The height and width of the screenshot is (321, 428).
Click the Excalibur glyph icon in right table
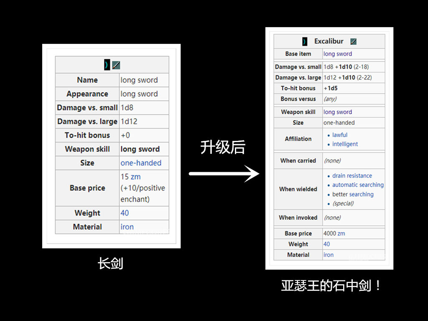305,41
